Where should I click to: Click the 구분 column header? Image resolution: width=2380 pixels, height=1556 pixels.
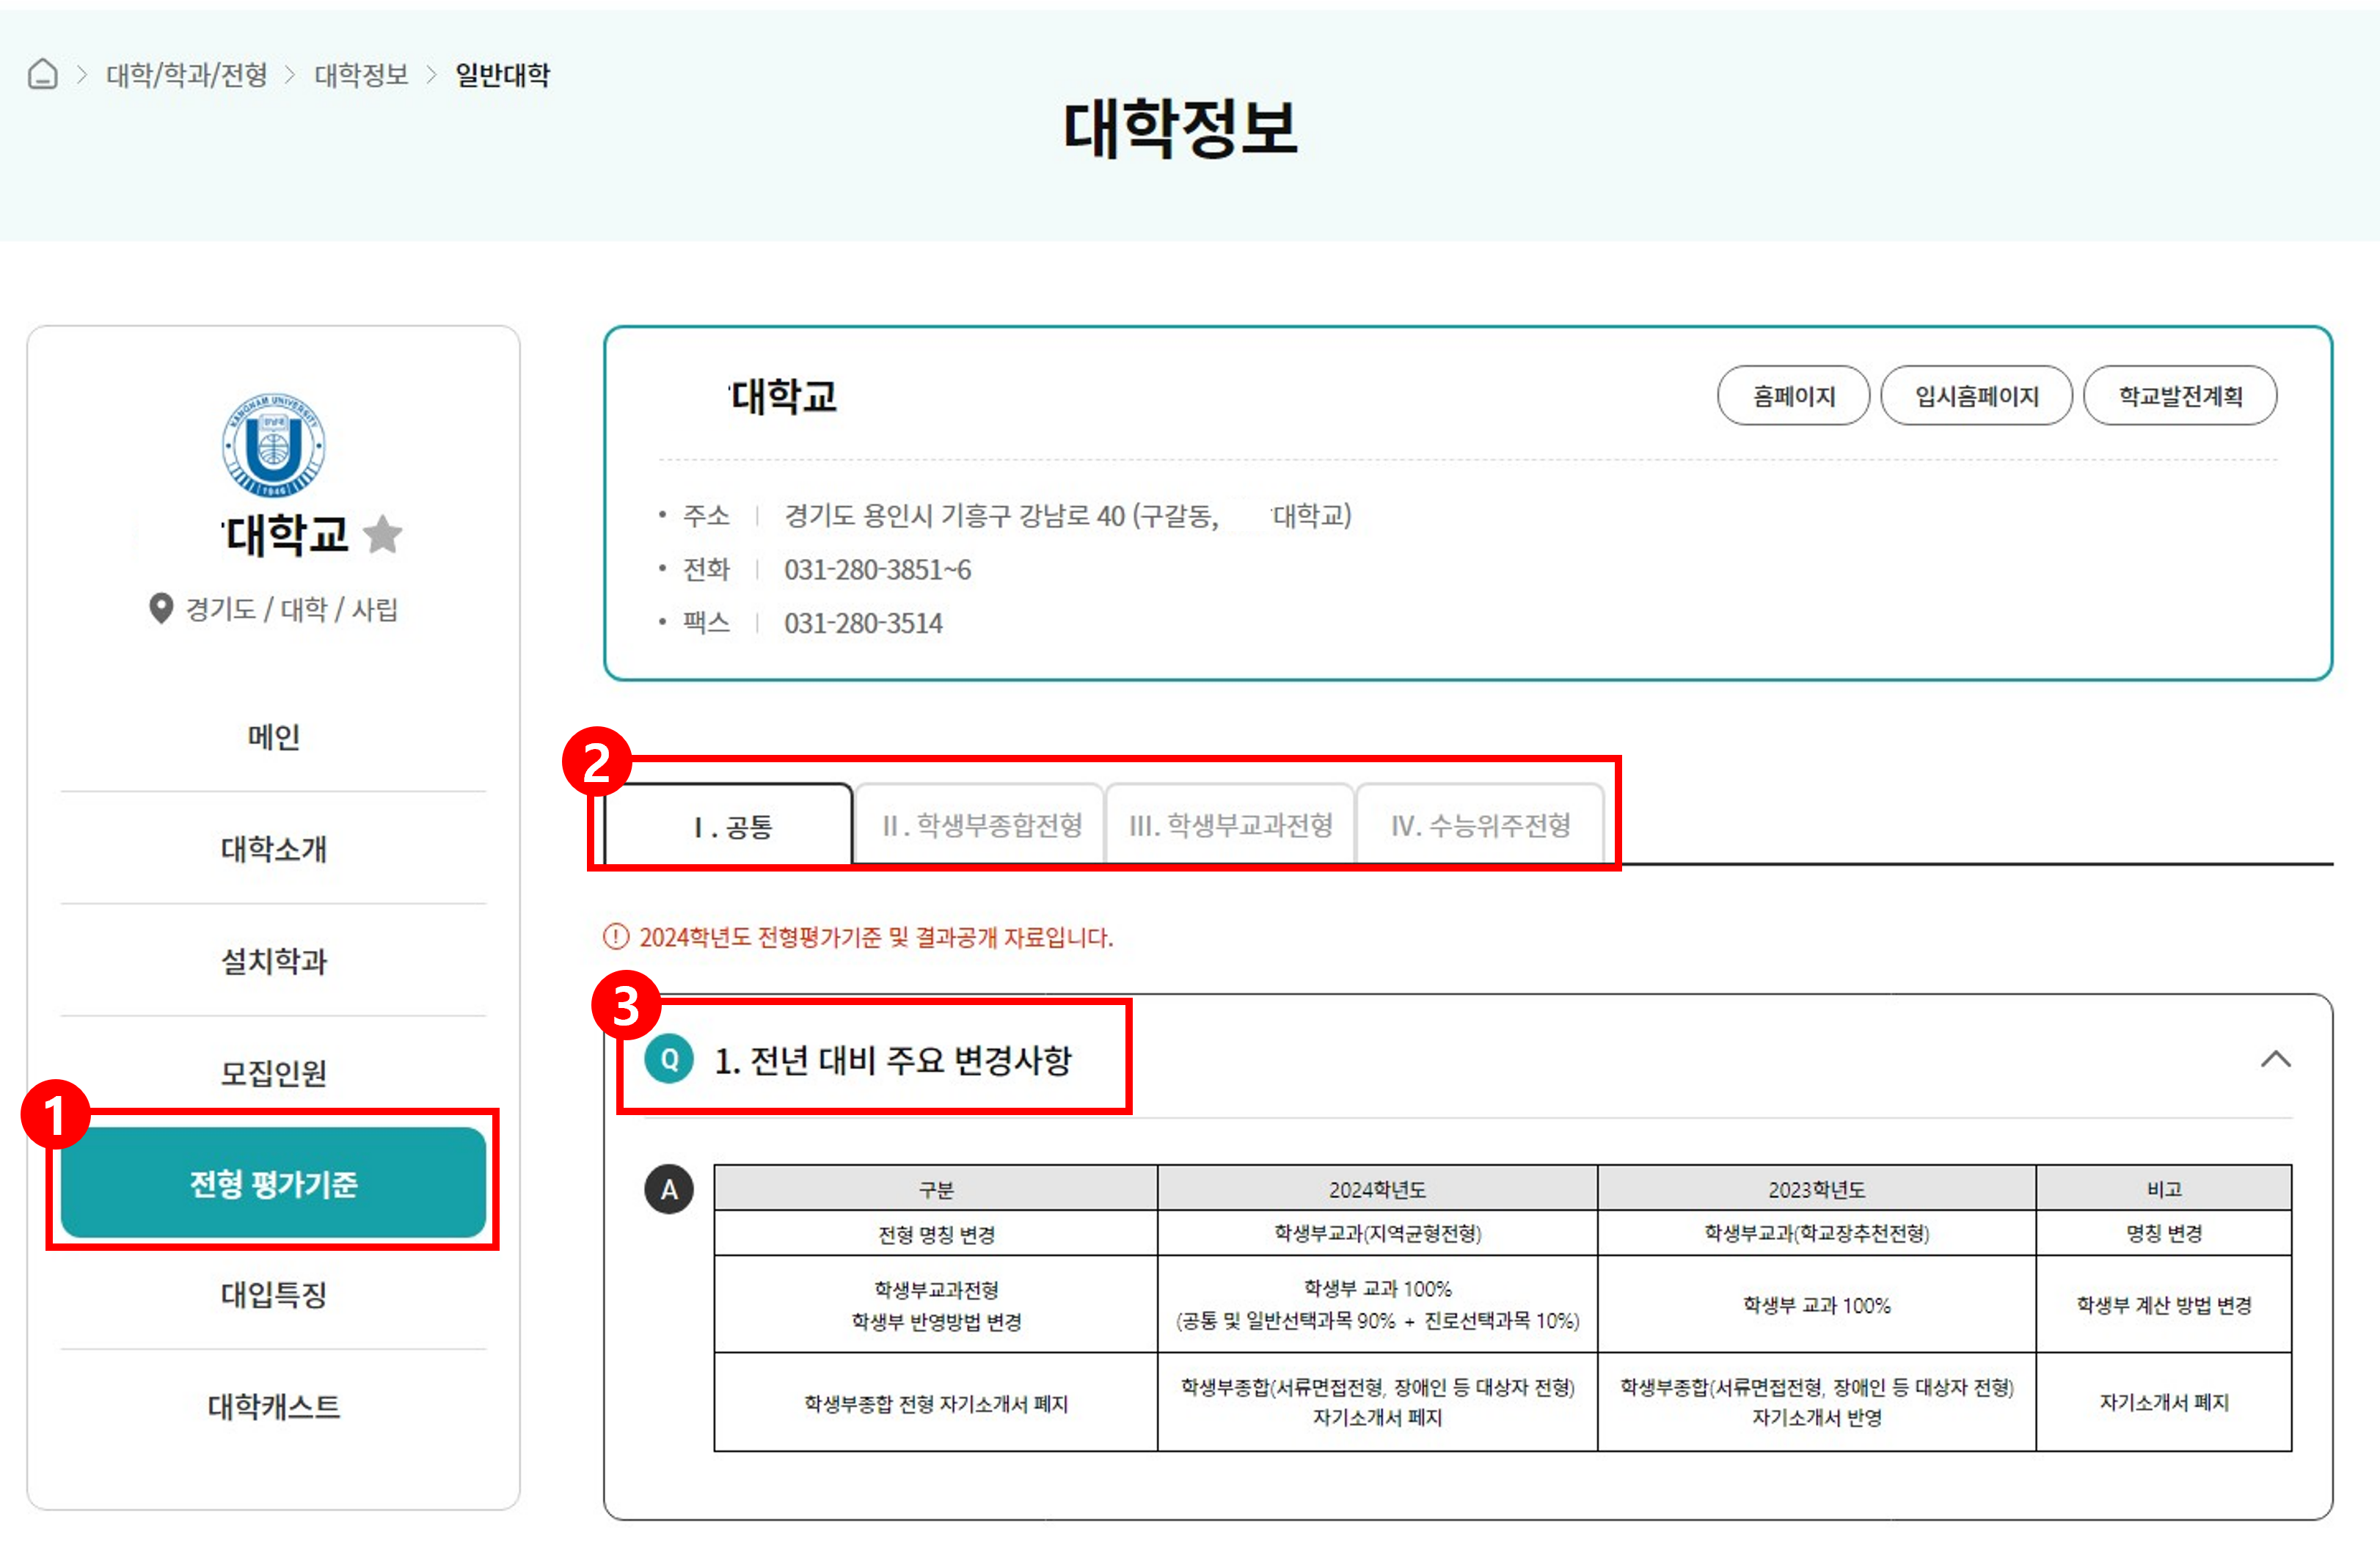936,1189
